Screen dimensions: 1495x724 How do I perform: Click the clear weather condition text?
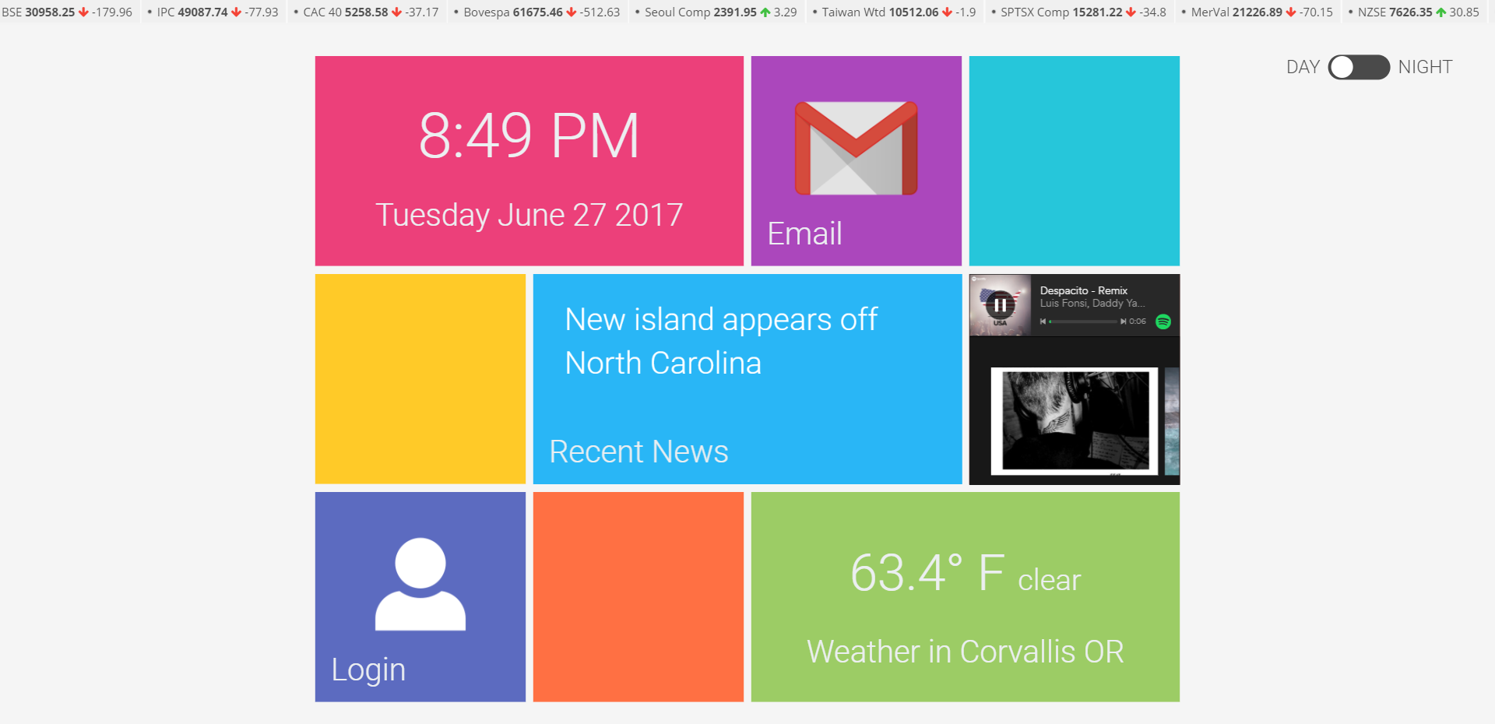pyautogui.click(x=1050, y=580)
